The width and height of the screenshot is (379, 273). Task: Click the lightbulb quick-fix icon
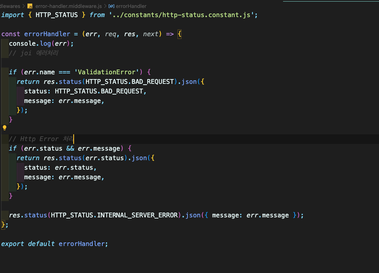tap(5, 128)
